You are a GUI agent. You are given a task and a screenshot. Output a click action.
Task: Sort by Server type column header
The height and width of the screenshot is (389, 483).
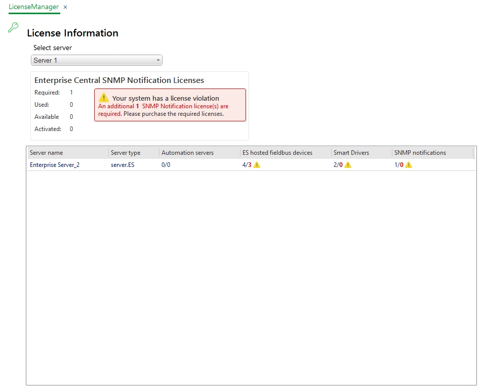(134, 153)
